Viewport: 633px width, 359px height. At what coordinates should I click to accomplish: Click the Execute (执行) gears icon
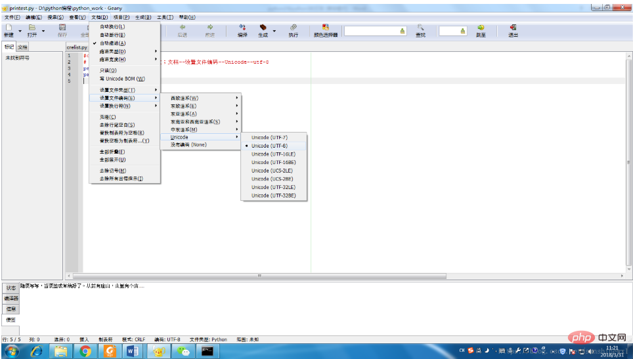point(294,27)
